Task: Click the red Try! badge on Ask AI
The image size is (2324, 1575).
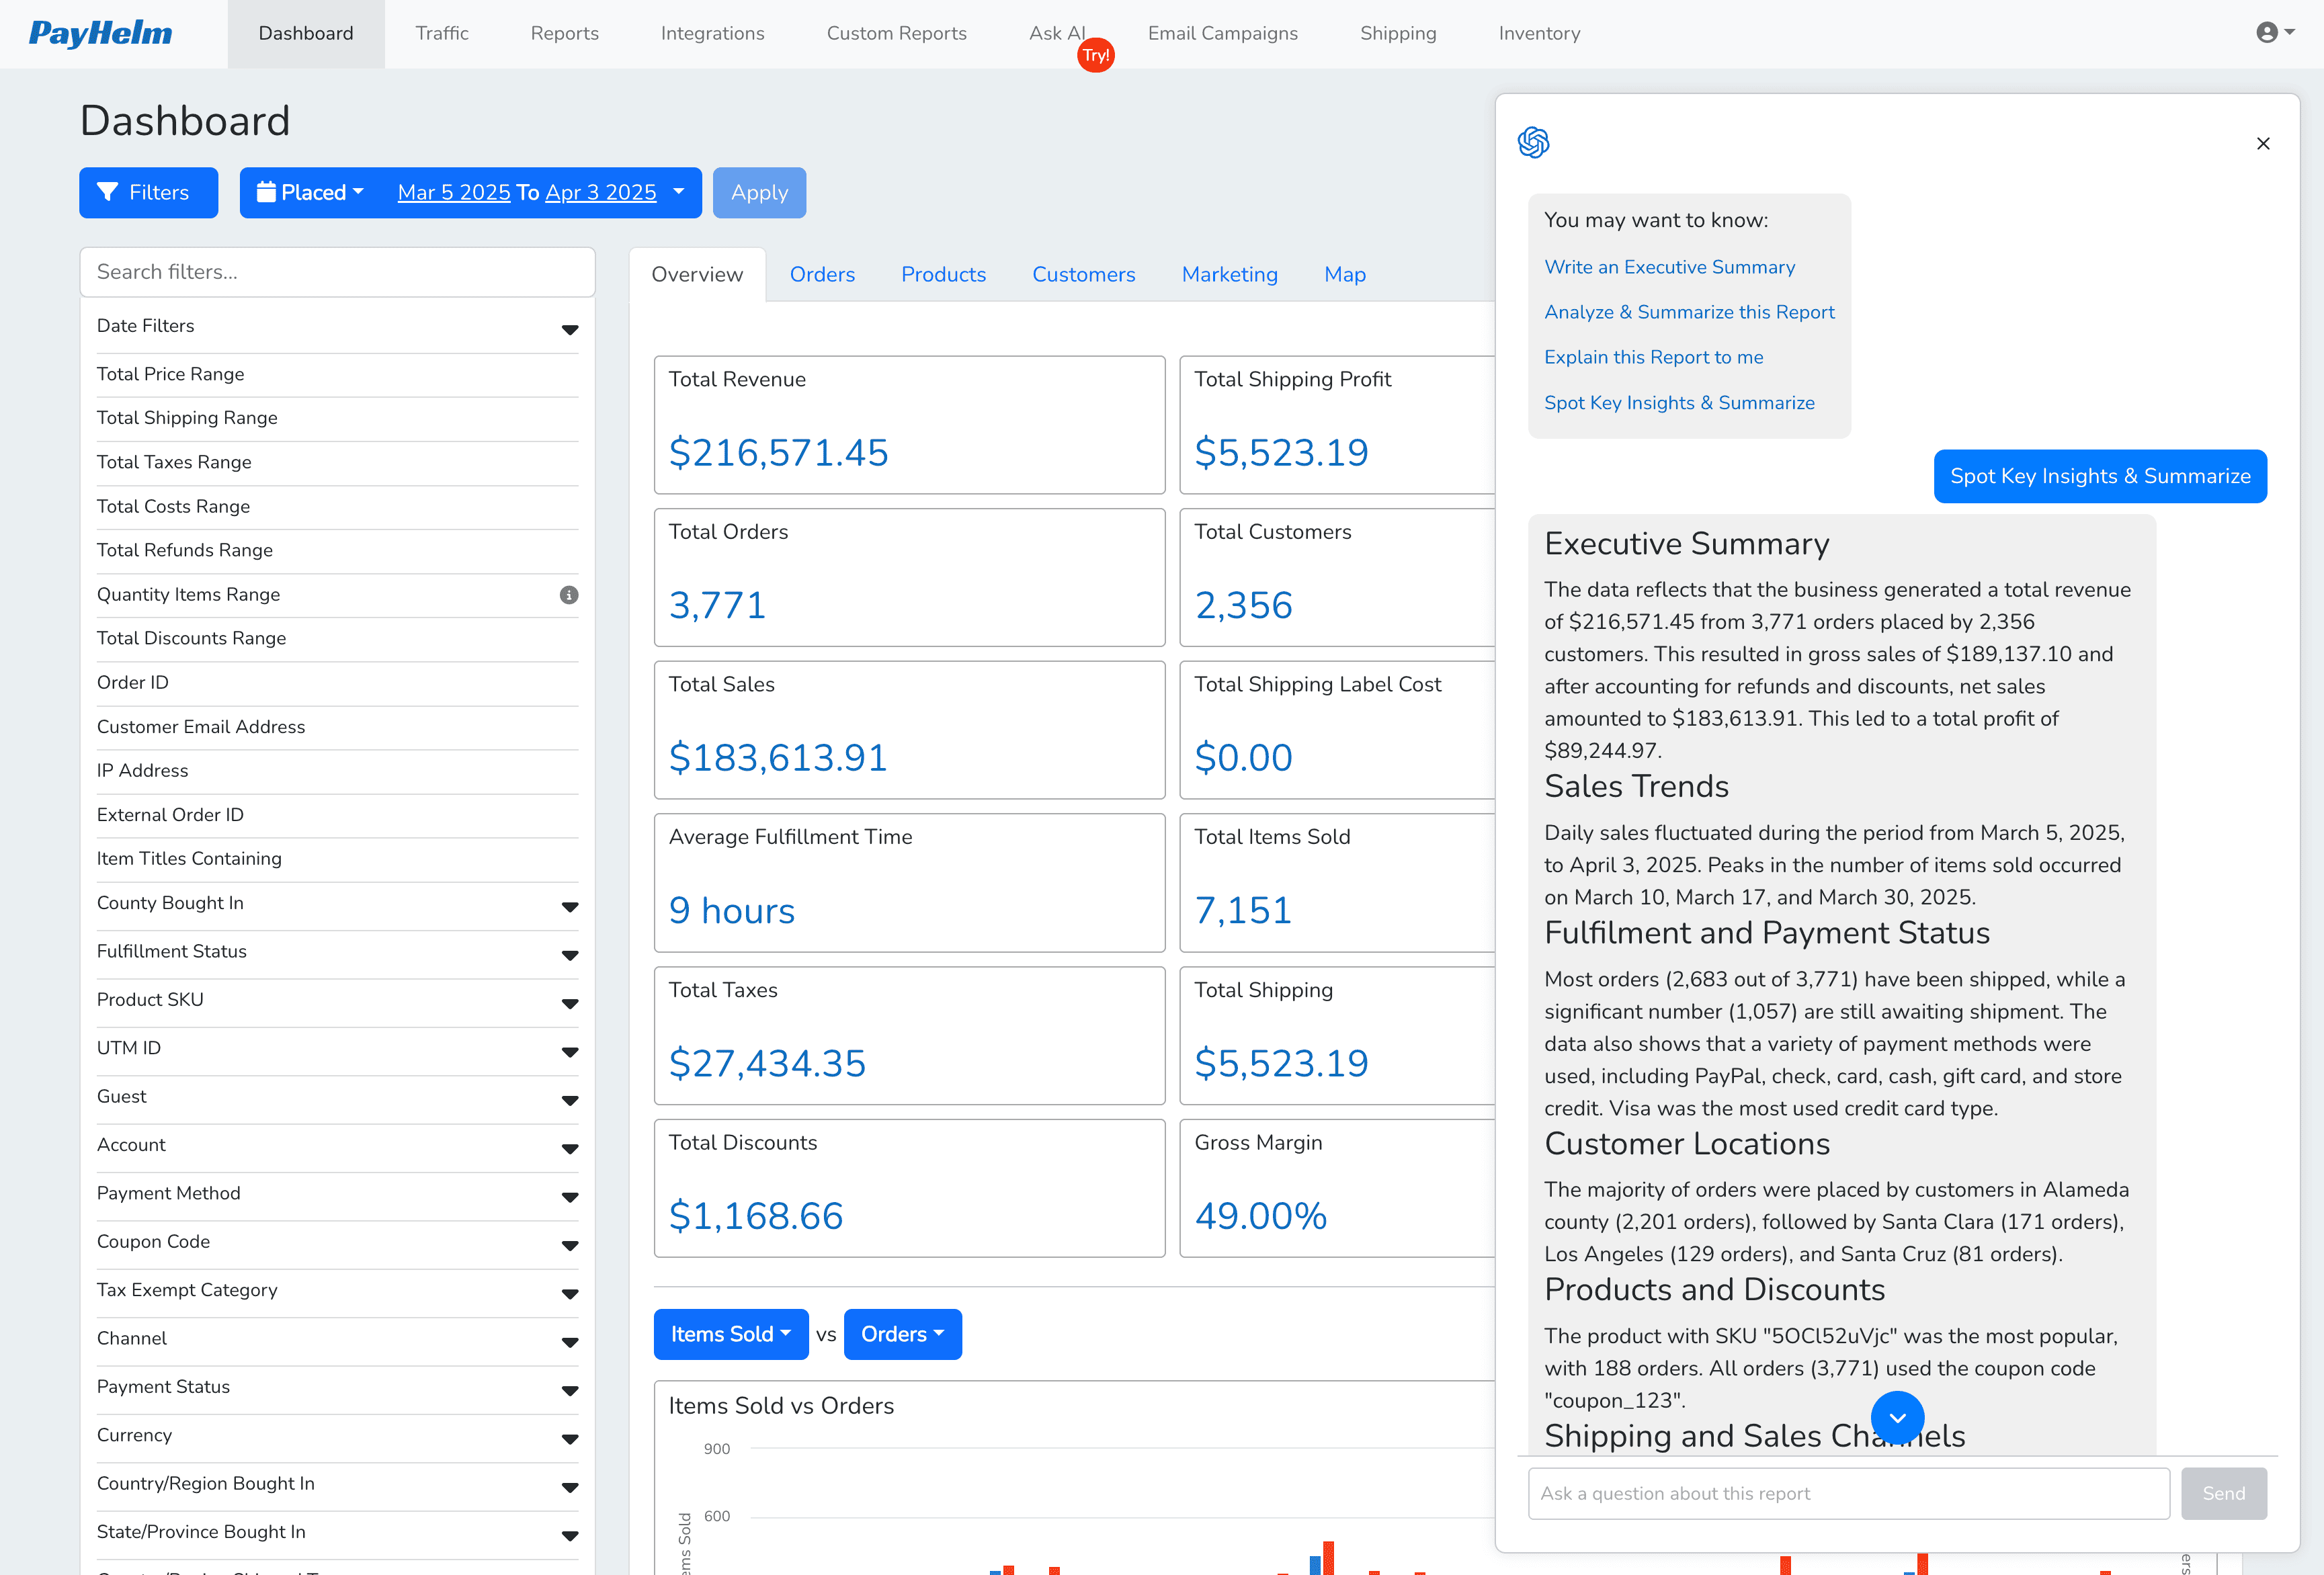Action: [x=1096, y=55]
